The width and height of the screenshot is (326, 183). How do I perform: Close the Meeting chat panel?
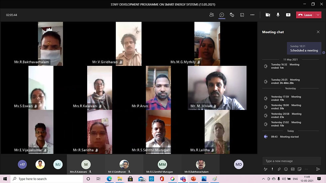pyautogui.click(x=318, y=32)
